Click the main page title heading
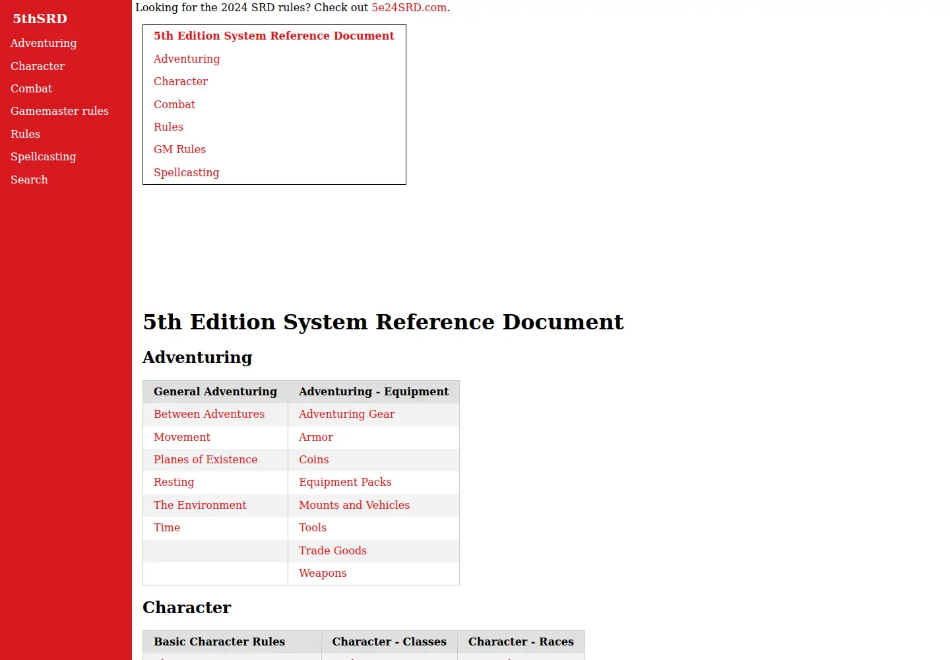Image resolution: width=950 pixels, height=660 pixels. click(x=383, y=321)
